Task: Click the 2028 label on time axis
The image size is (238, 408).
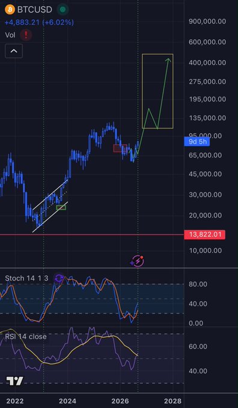Action: point(172,401)
